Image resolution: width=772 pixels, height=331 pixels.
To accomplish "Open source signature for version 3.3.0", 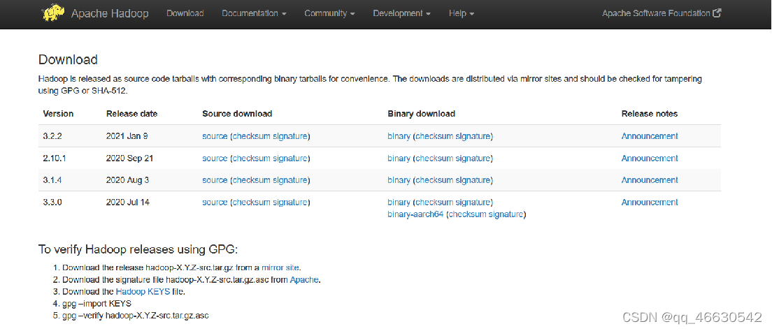I will (x=289, y=202).
